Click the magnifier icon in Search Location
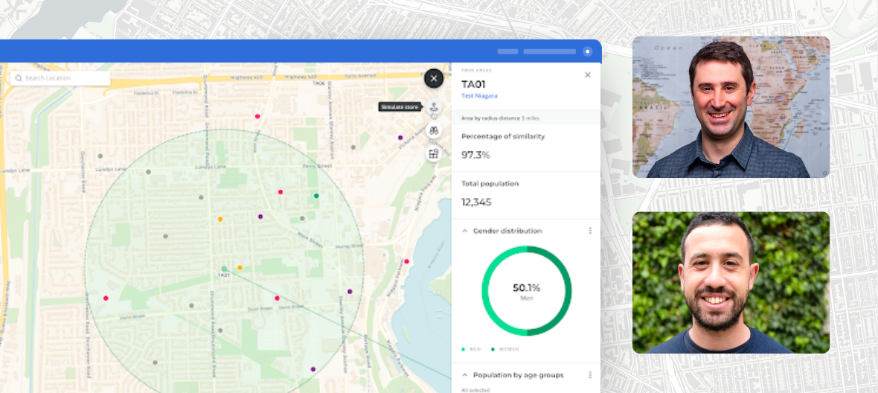Image resolution: width=878 pixels, height=393 pixels. coord(19,78)
